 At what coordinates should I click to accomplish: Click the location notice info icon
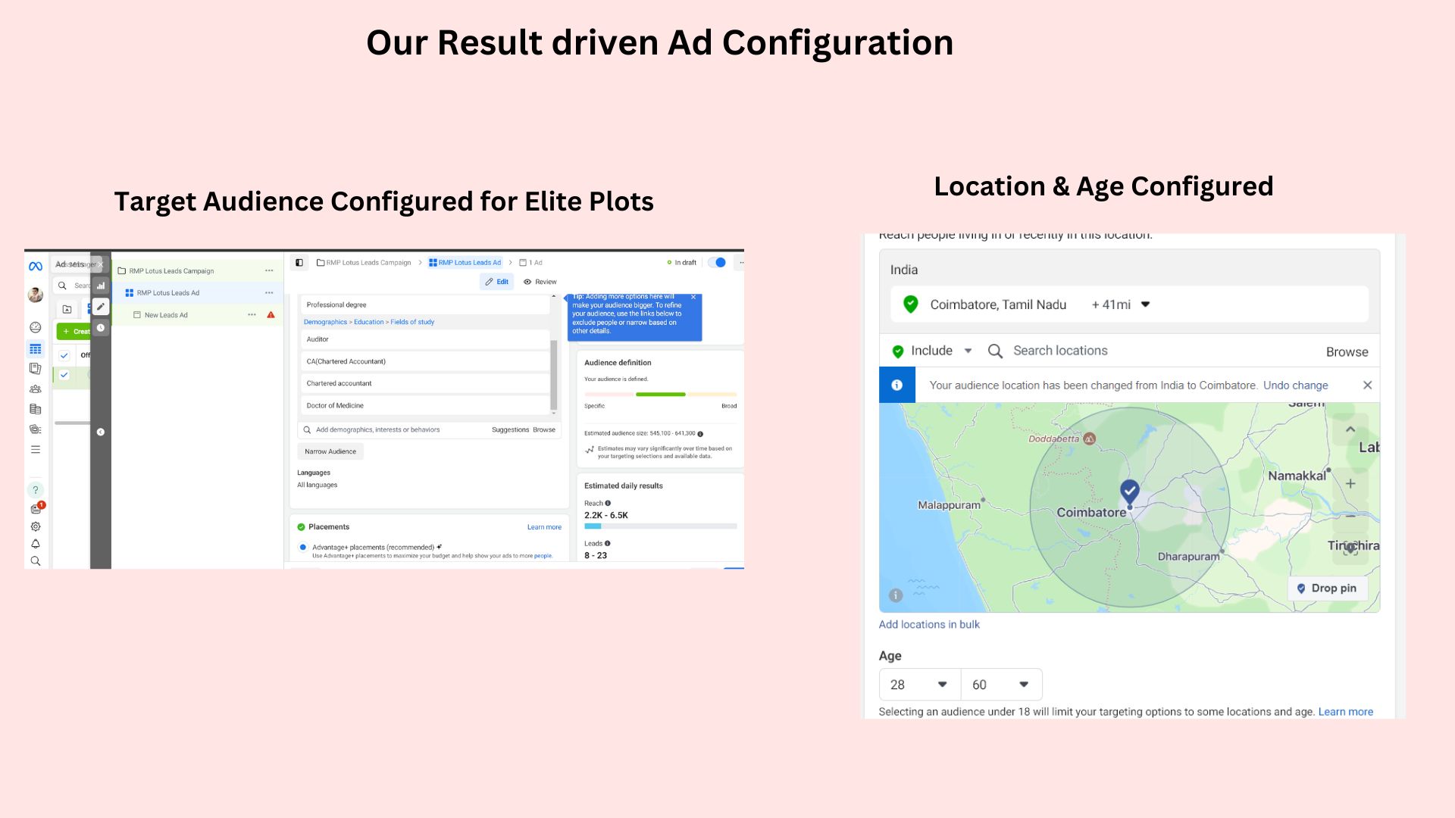point(897,385)
